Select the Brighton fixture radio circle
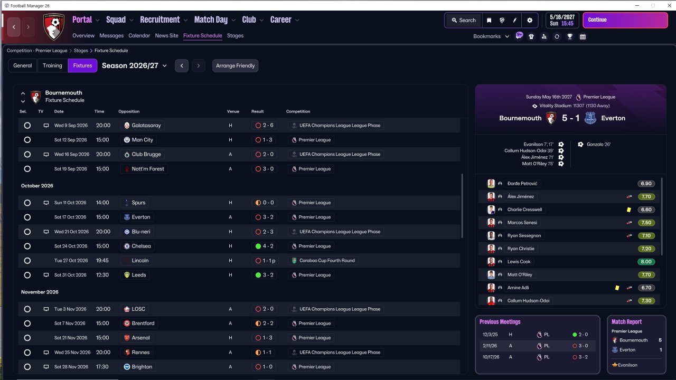Viewport: 676px width, 380px height. pyautogui.click(x=27, y=367)
